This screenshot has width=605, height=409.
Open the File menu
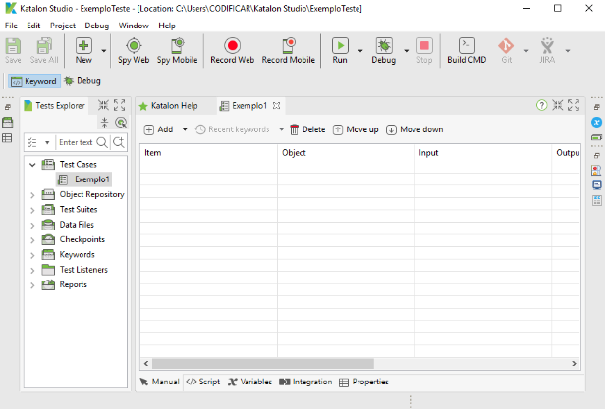pos(11,26)
